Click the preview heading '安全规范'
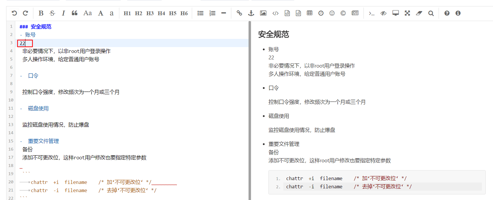Screen dimensions: 493x200 pyautogui.click(x=273, y=35)
